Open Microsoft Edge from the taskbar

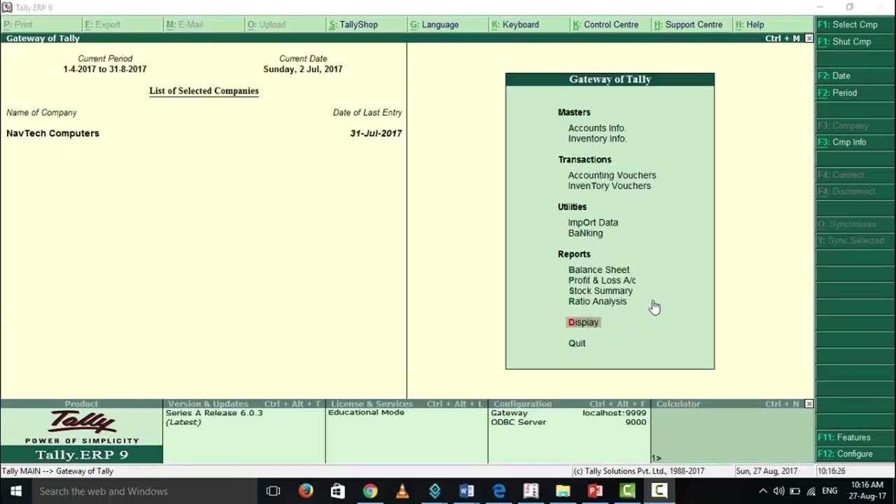(x=498, y=491)
